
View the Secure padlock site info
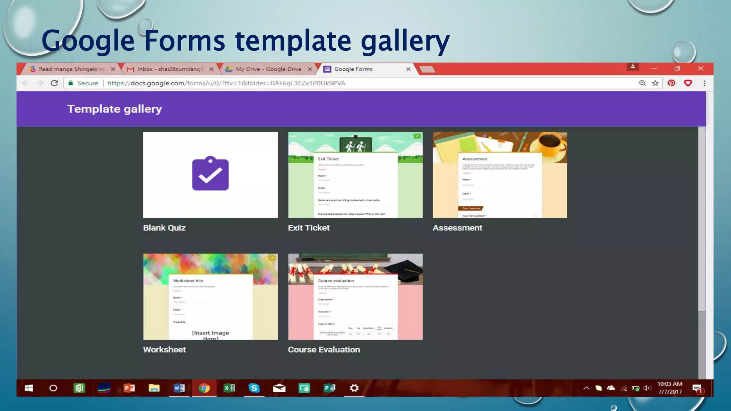coord(83,83)
